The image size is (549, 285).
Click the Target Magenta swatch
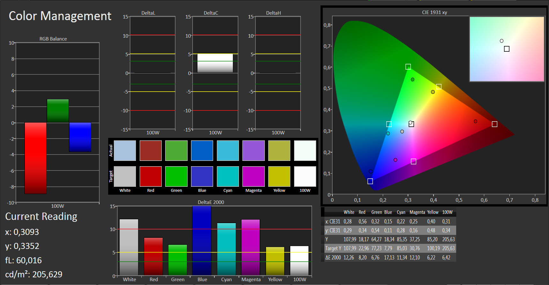coord(254,176)
